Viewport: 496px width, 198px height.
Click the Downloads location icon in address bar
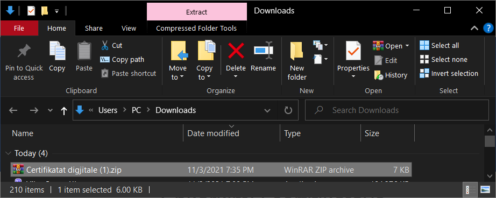click(x=80, y=110)
